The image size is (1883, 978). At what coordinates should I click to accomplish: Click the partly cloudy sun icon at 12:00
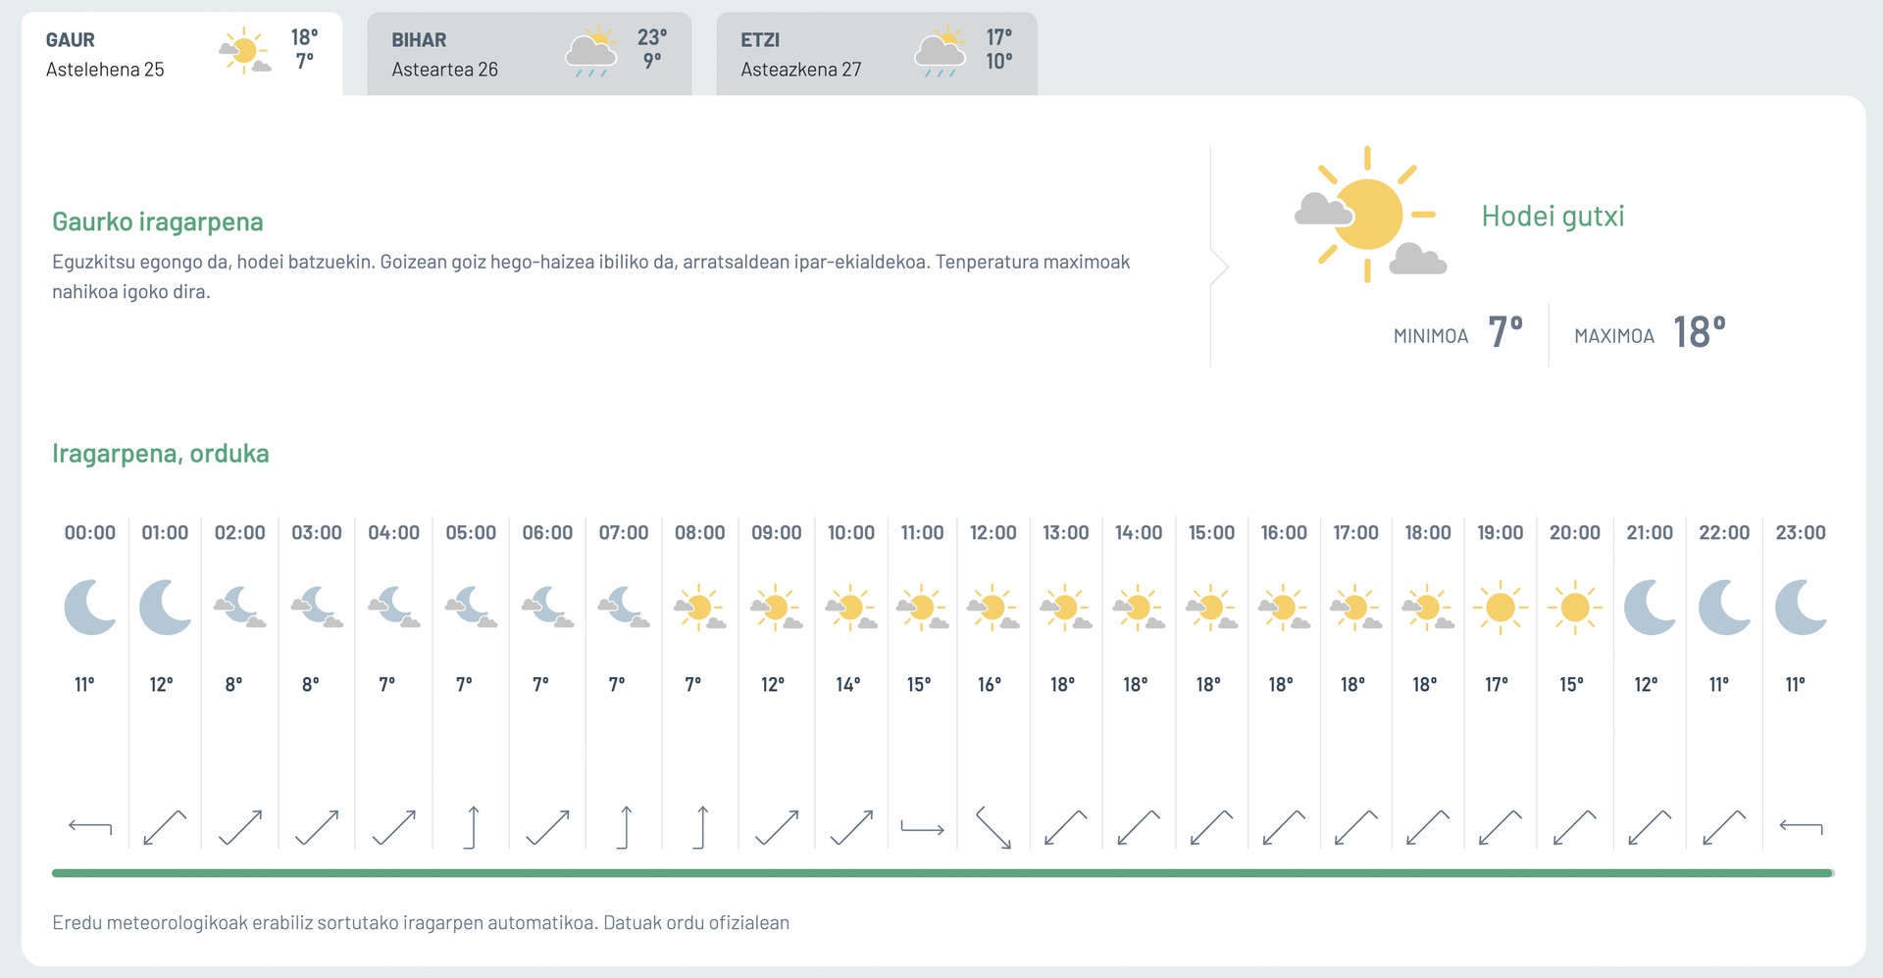(x=993, y=608)
